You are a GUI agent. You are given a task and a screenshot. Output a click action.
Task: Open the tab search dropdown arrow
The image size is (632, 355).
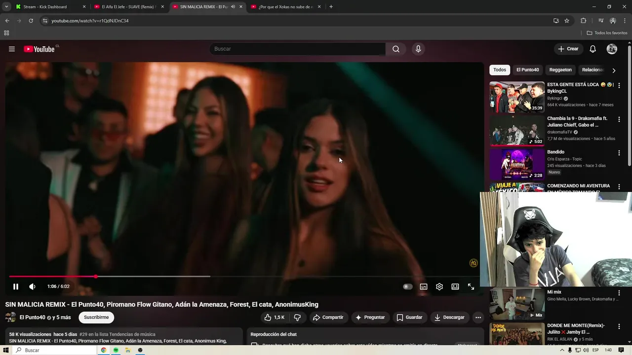point(6,7)
